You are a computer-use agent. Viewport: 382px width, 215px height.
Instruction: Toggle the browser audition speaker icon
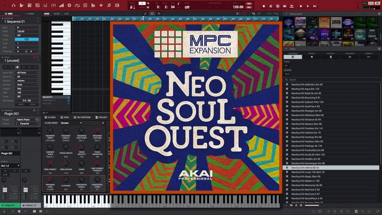[x=291, y=205]
